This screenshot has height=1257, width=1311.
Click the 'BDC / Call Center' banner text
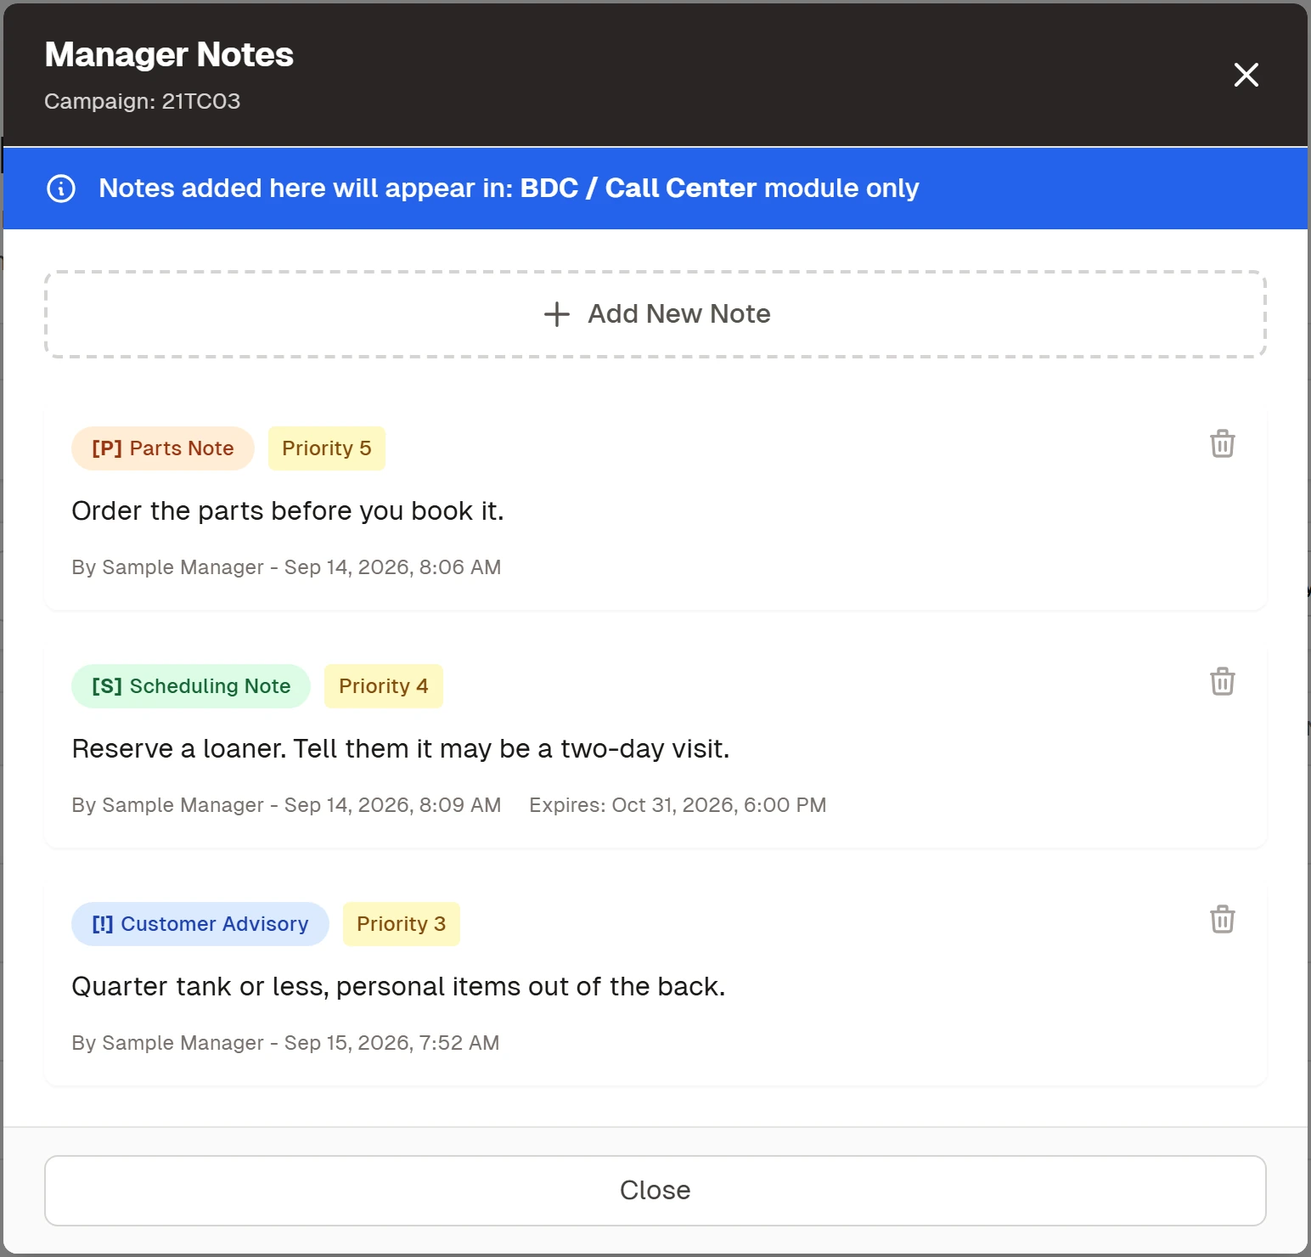point(639,188)
